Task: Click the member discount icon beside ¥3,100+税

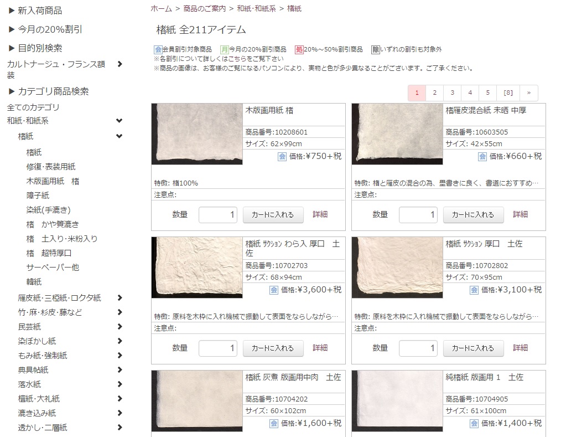Action: pyautogui.click(x=474, y=290)
